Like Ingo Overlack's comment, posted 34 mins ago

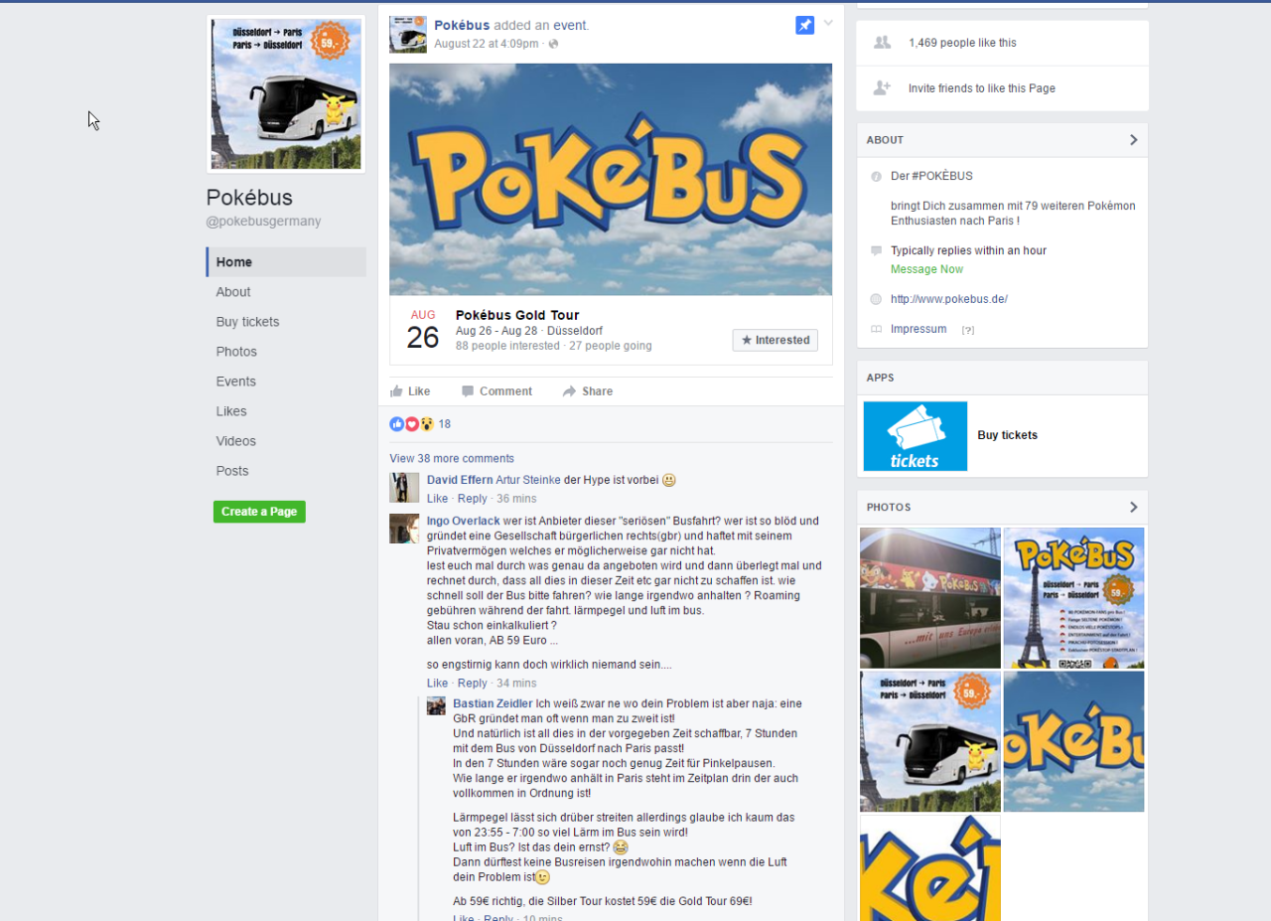437,684
